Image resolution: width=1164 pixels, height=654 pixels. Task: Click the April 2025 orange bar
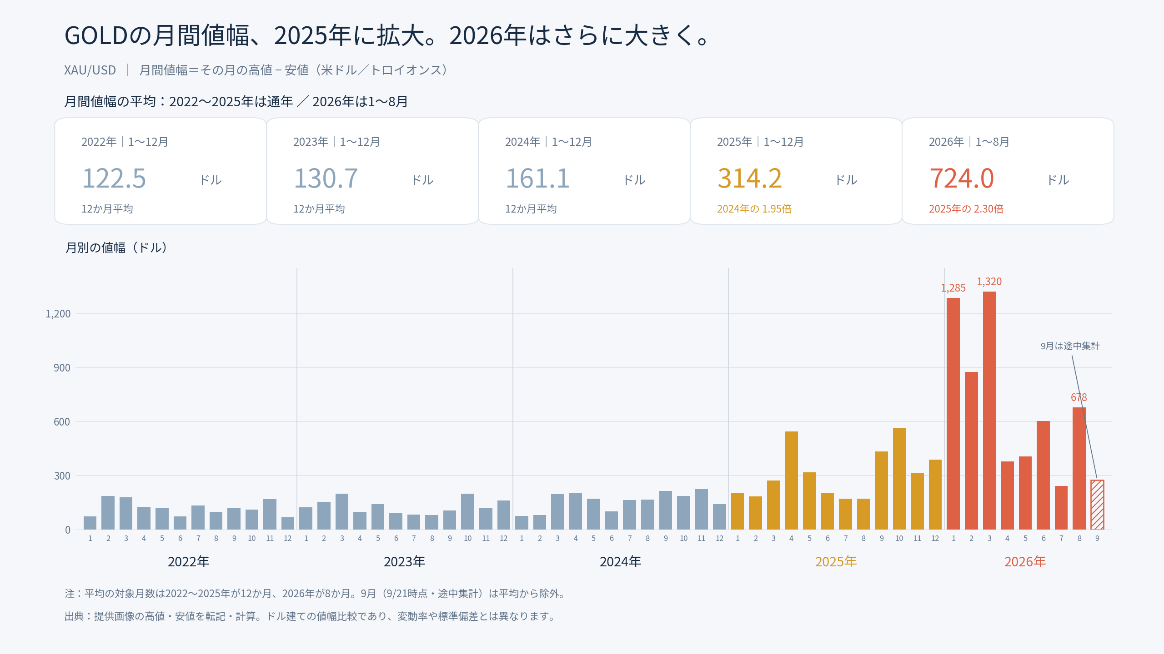point(791,481)
